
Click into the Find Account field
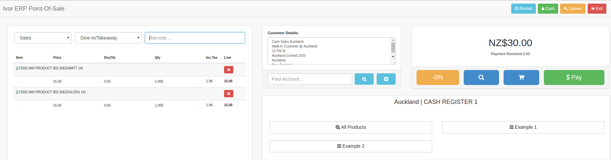[x=309, y=79]
